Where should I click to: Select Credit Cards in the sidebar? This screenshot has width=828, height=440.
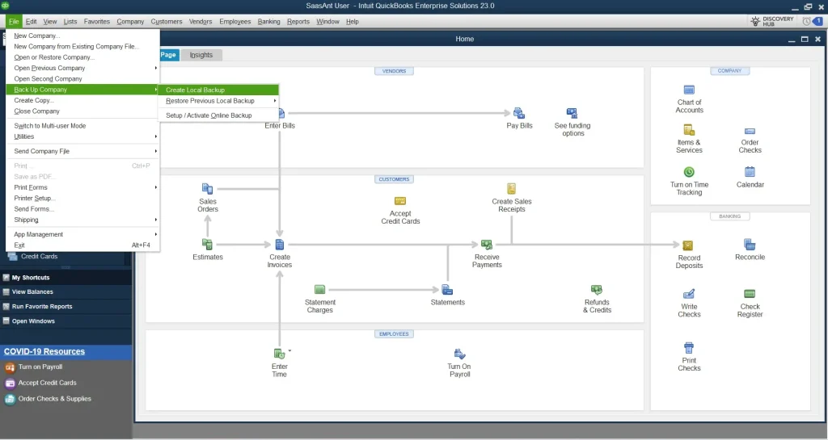[39, 257]
